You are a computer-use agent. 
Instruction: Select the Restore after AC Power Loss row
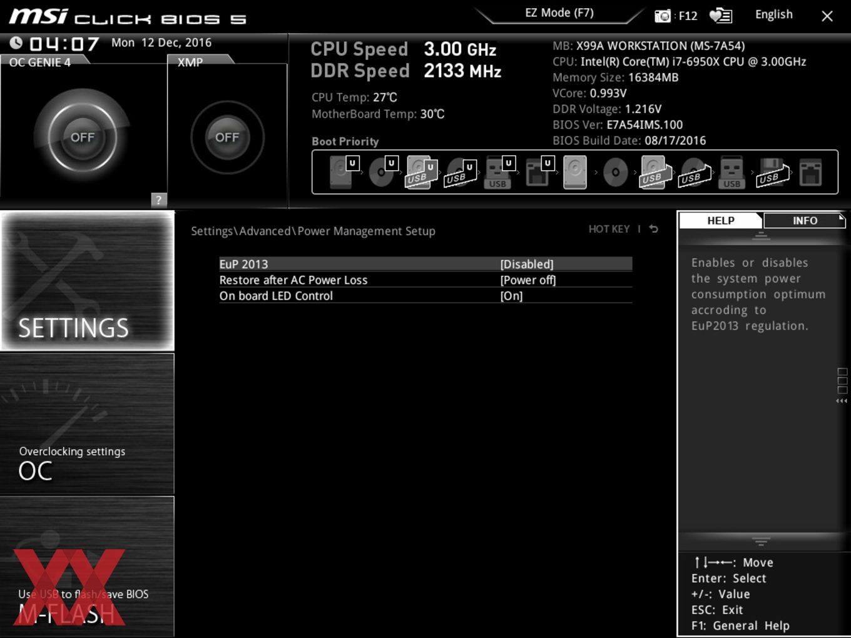click(x=425, y=280)
